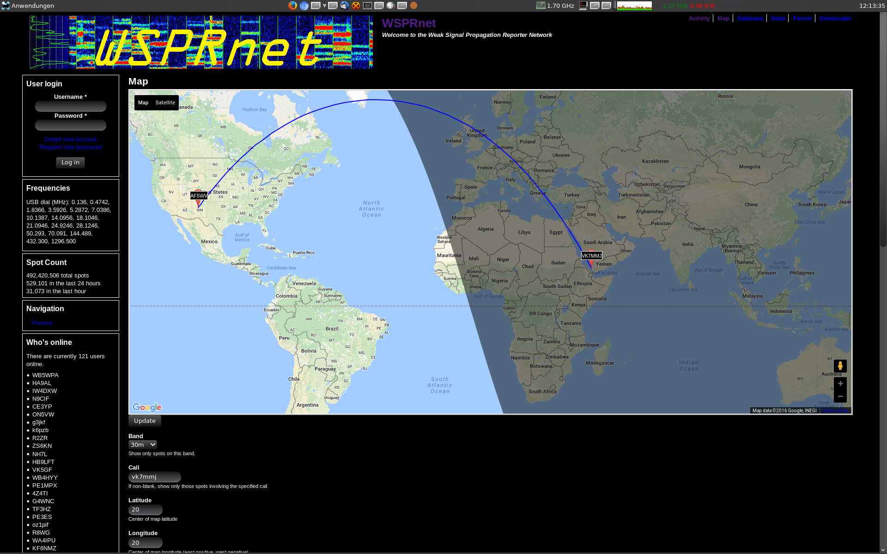The height and width of the screenshot is (554, 887).
Task: Click the WSPRnet site title link
Action: click(x=409, y=23)
